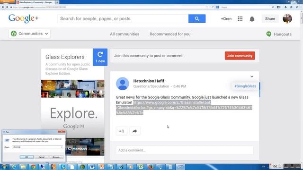Viewport: 303px width, 170px height.
Task: Click the Add a comment field
Action: pyautogui.click(x=185, y=150)
